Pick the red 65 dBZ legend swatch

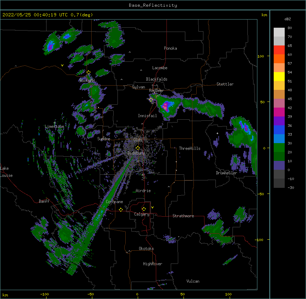tap(279, 50)
